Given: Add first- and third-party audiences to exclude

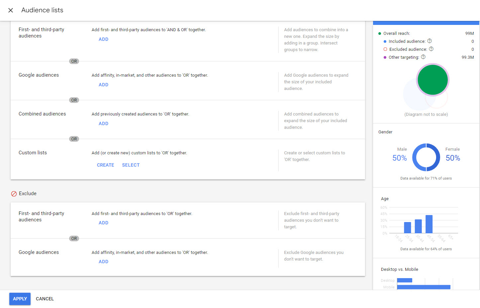Looking at the screenshot, I should [103, 223].
